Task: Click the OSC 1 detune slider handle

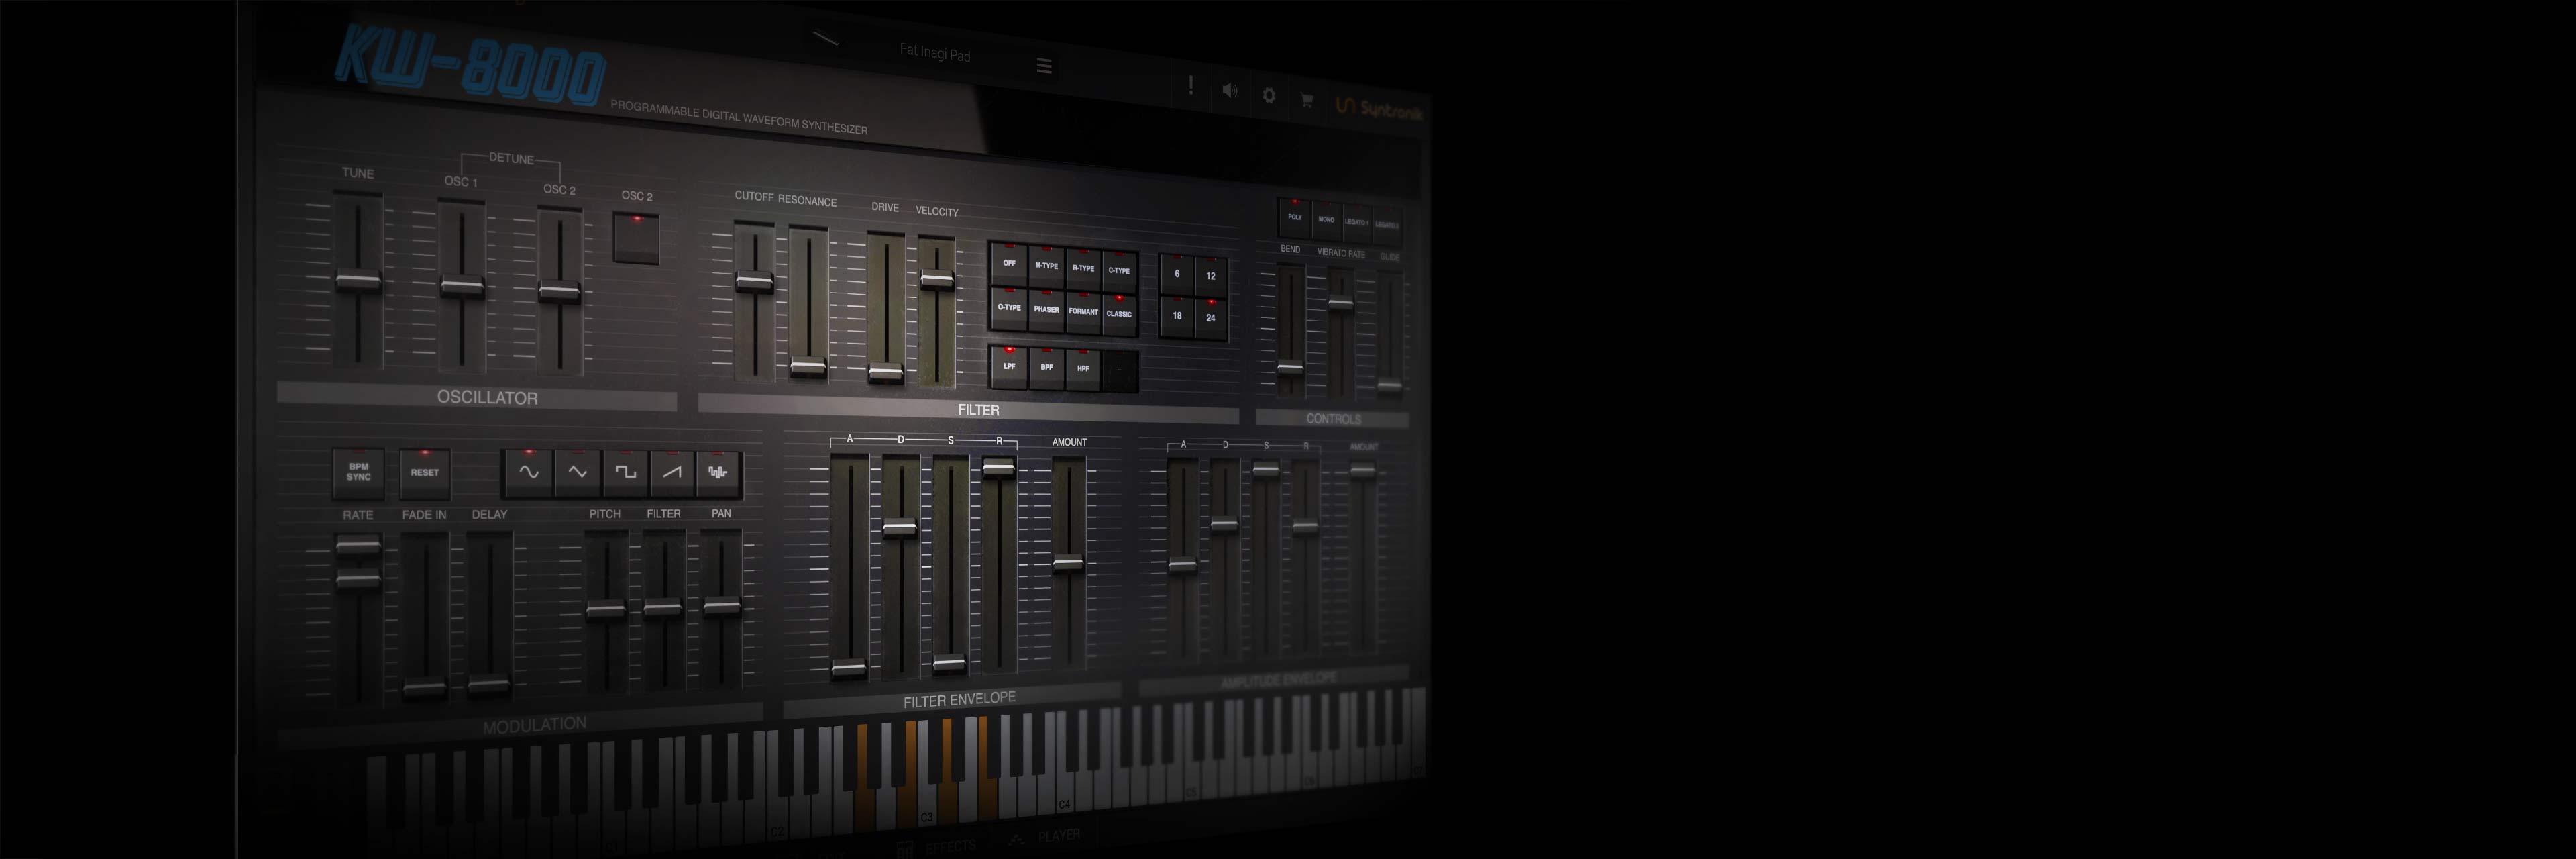Action: coord(462,287)
